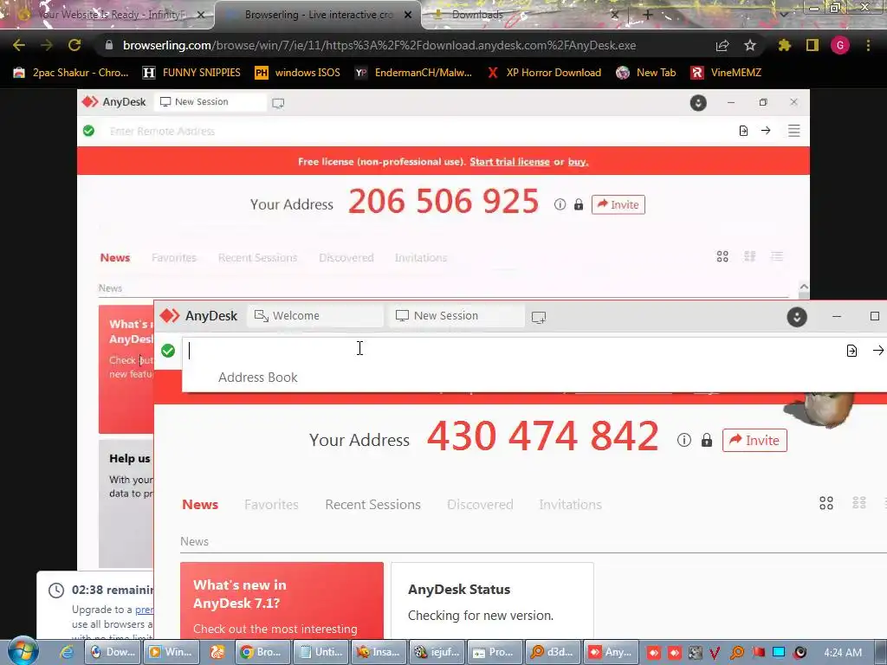Open Recent Sessions in front AnyDesk
Image resolution: width=887 pixels, height=665 pixels.
372,505
